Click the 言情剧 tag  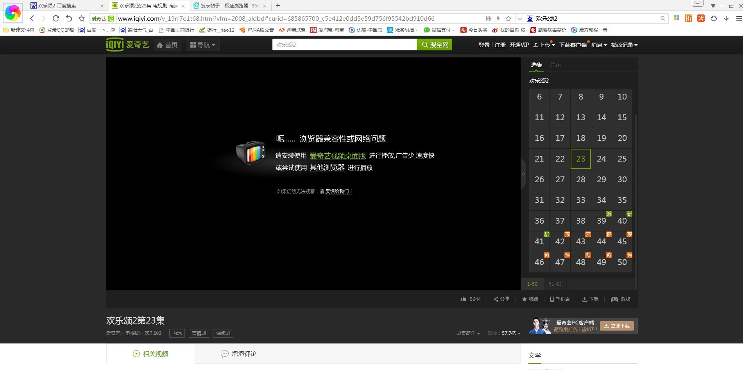point(199,333)
